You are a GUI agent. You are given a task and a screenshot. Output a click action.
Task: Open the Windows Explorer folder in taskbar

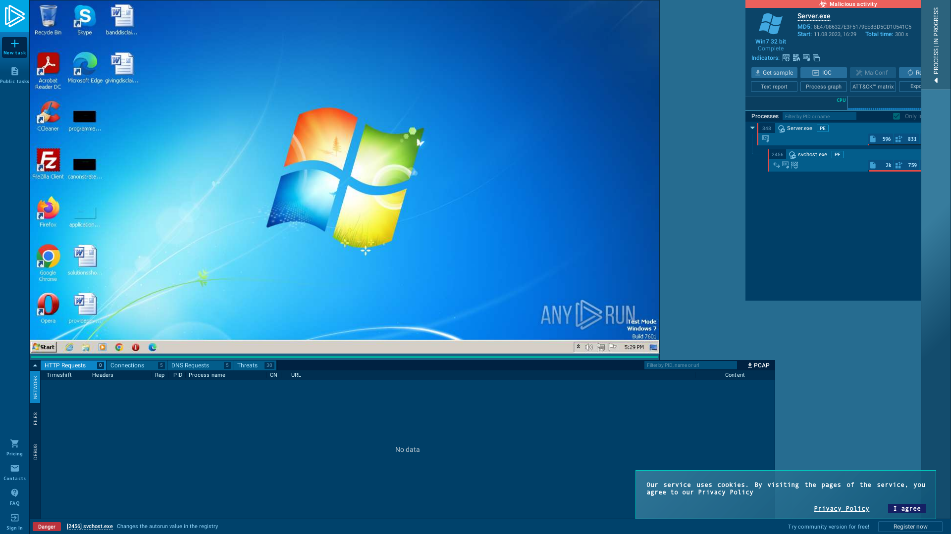click(x=86, y=347)
